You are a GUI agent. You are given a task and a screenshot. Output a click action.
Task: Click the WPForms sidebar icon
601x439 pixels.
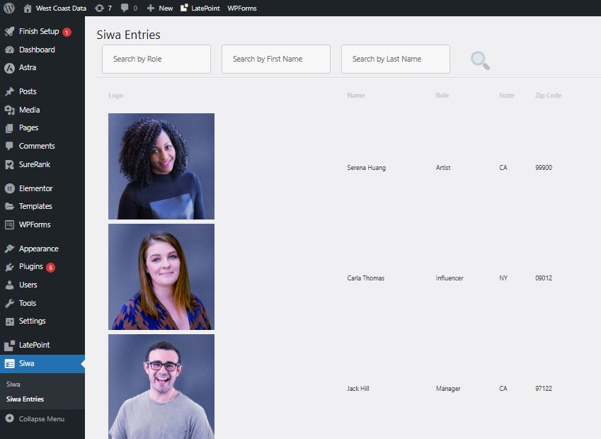tap(10, 224)
